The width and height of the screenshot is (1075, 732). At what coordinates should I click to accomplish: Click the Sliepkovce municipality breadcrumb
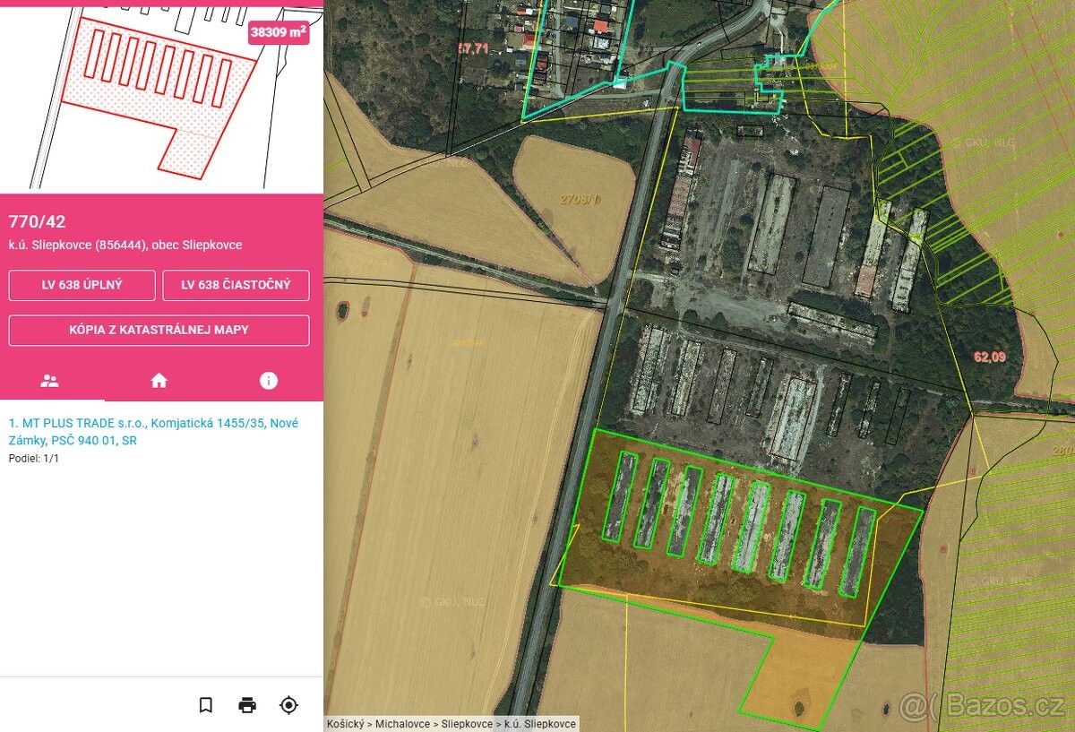[467, 723]
